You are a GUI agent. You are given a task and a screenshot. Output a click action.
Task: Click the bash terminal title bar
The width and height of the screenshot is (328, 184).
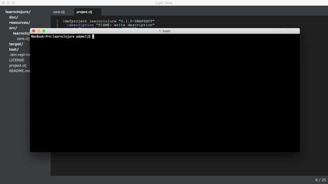[165, 31]
